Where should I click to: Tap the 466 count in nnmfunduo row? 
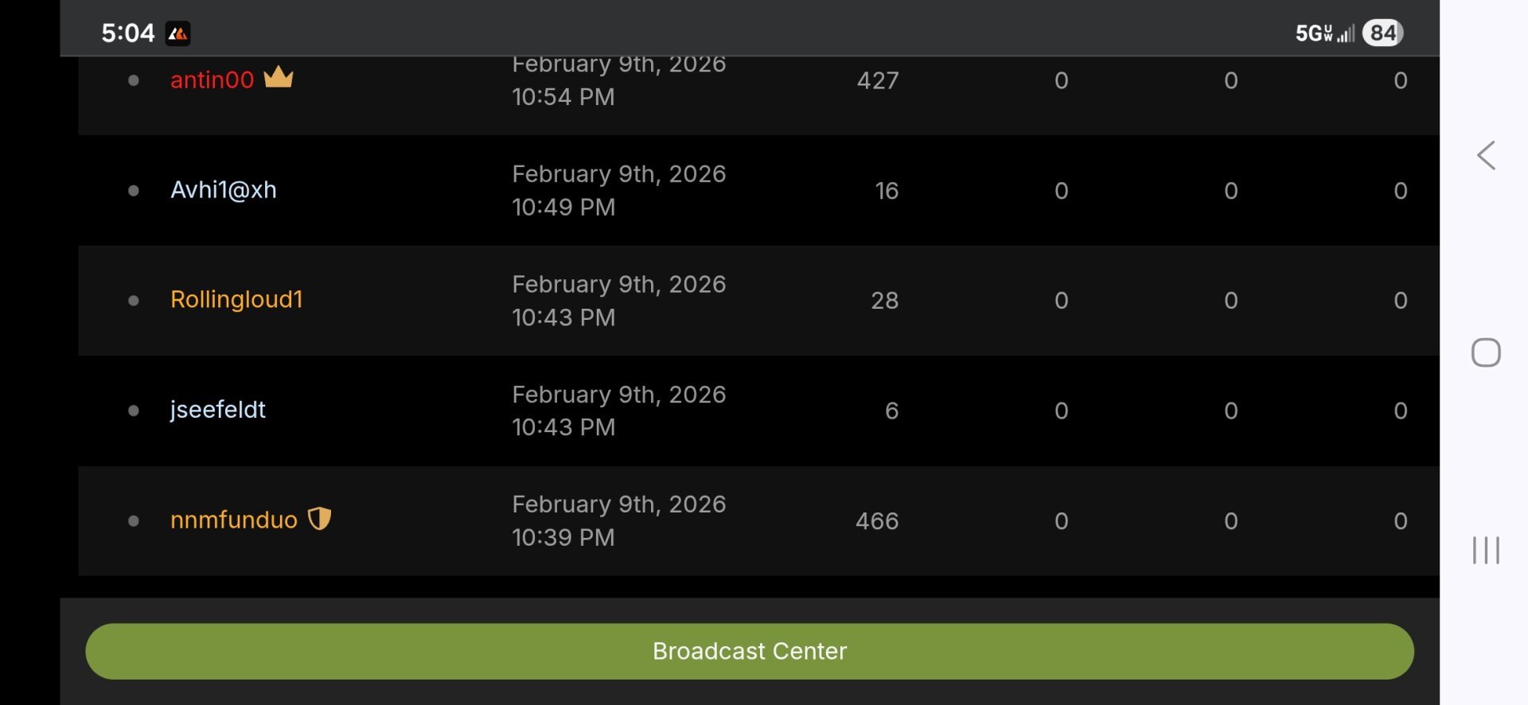pyautogui.click(x=877, y=520)
